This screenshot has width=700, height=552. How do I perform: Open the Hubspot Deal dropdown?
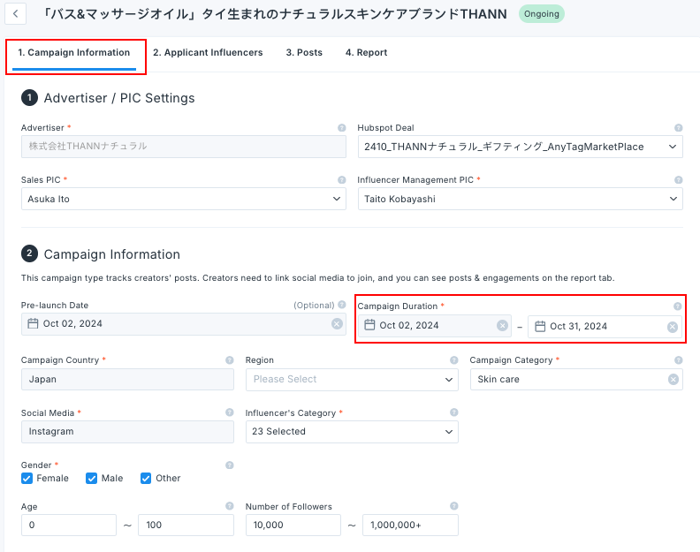click(x=520, y=147)
